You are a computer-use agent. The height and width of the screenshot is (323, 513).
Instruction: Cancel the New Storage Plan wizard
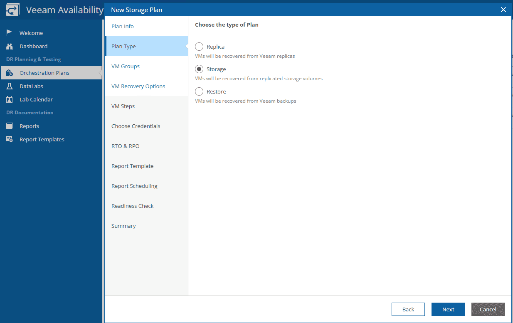point(488,309)
